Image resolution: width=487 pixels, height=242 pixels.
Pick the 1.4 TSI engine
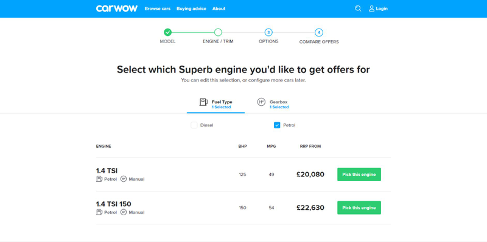click(x=359, y=175)
